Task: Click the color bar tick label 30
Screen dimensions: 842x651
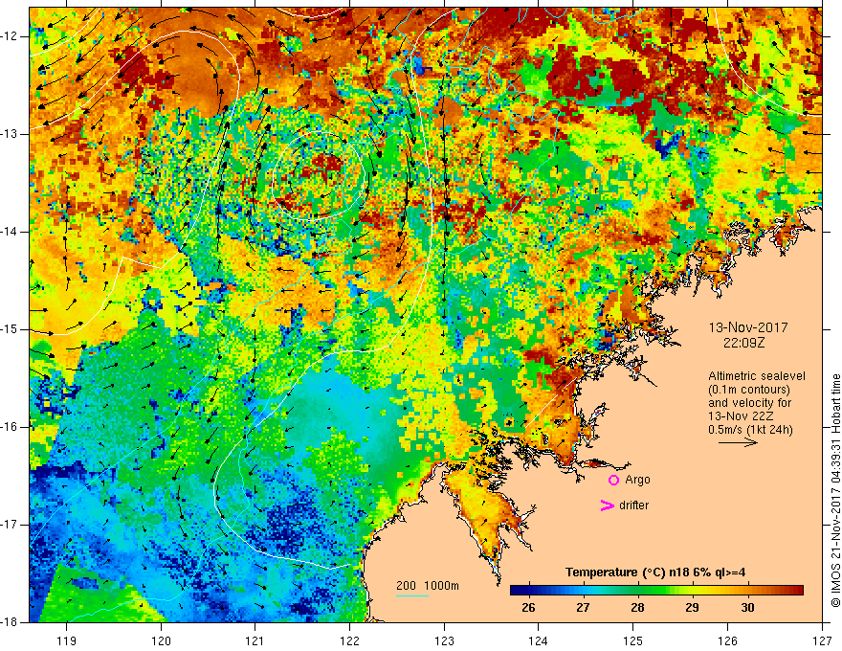Action: (x=747, y=608)
